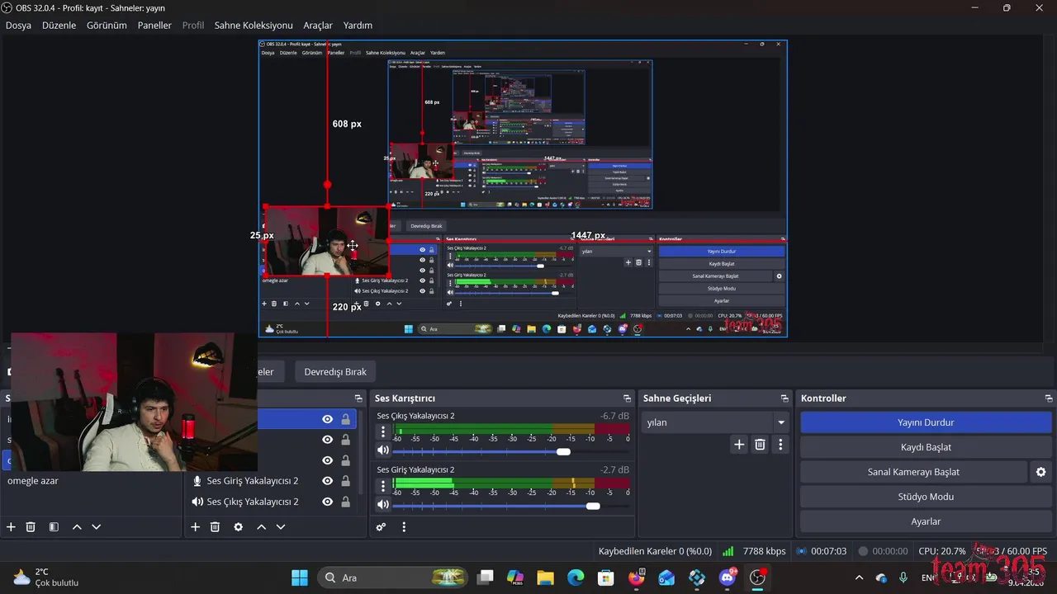The width and height of the screenshot is (1057, 594).
Task: Move the source up in the Sources toolbar
Action: point(261,526)
